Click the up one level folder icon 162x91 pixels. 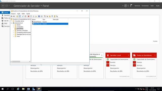coord(17,16)
